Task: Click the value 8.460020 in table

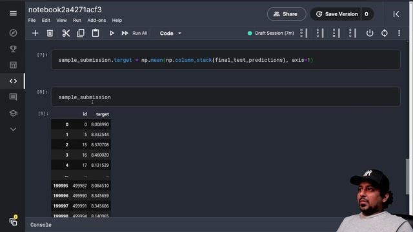Action: point(100,155)
